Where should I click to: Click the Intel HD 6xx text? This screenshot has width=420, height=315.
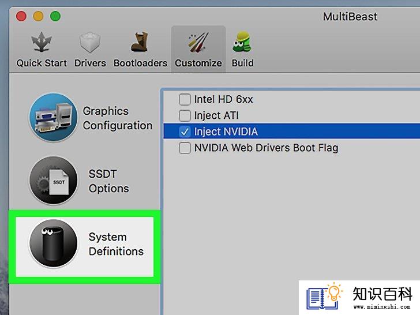tap(223, 99)
